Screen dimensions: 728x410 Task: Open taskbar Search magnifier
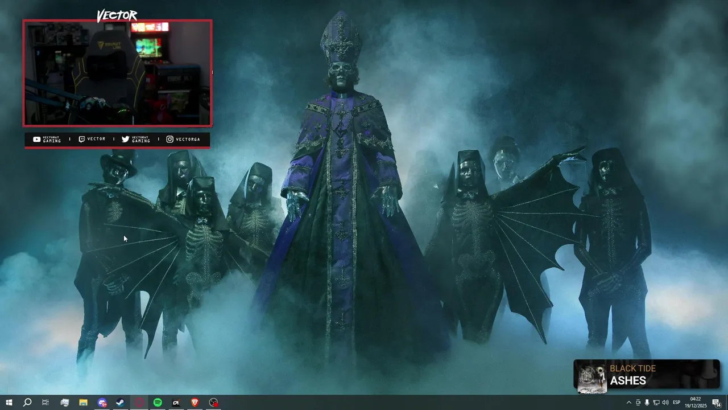[x=27, y=403]
